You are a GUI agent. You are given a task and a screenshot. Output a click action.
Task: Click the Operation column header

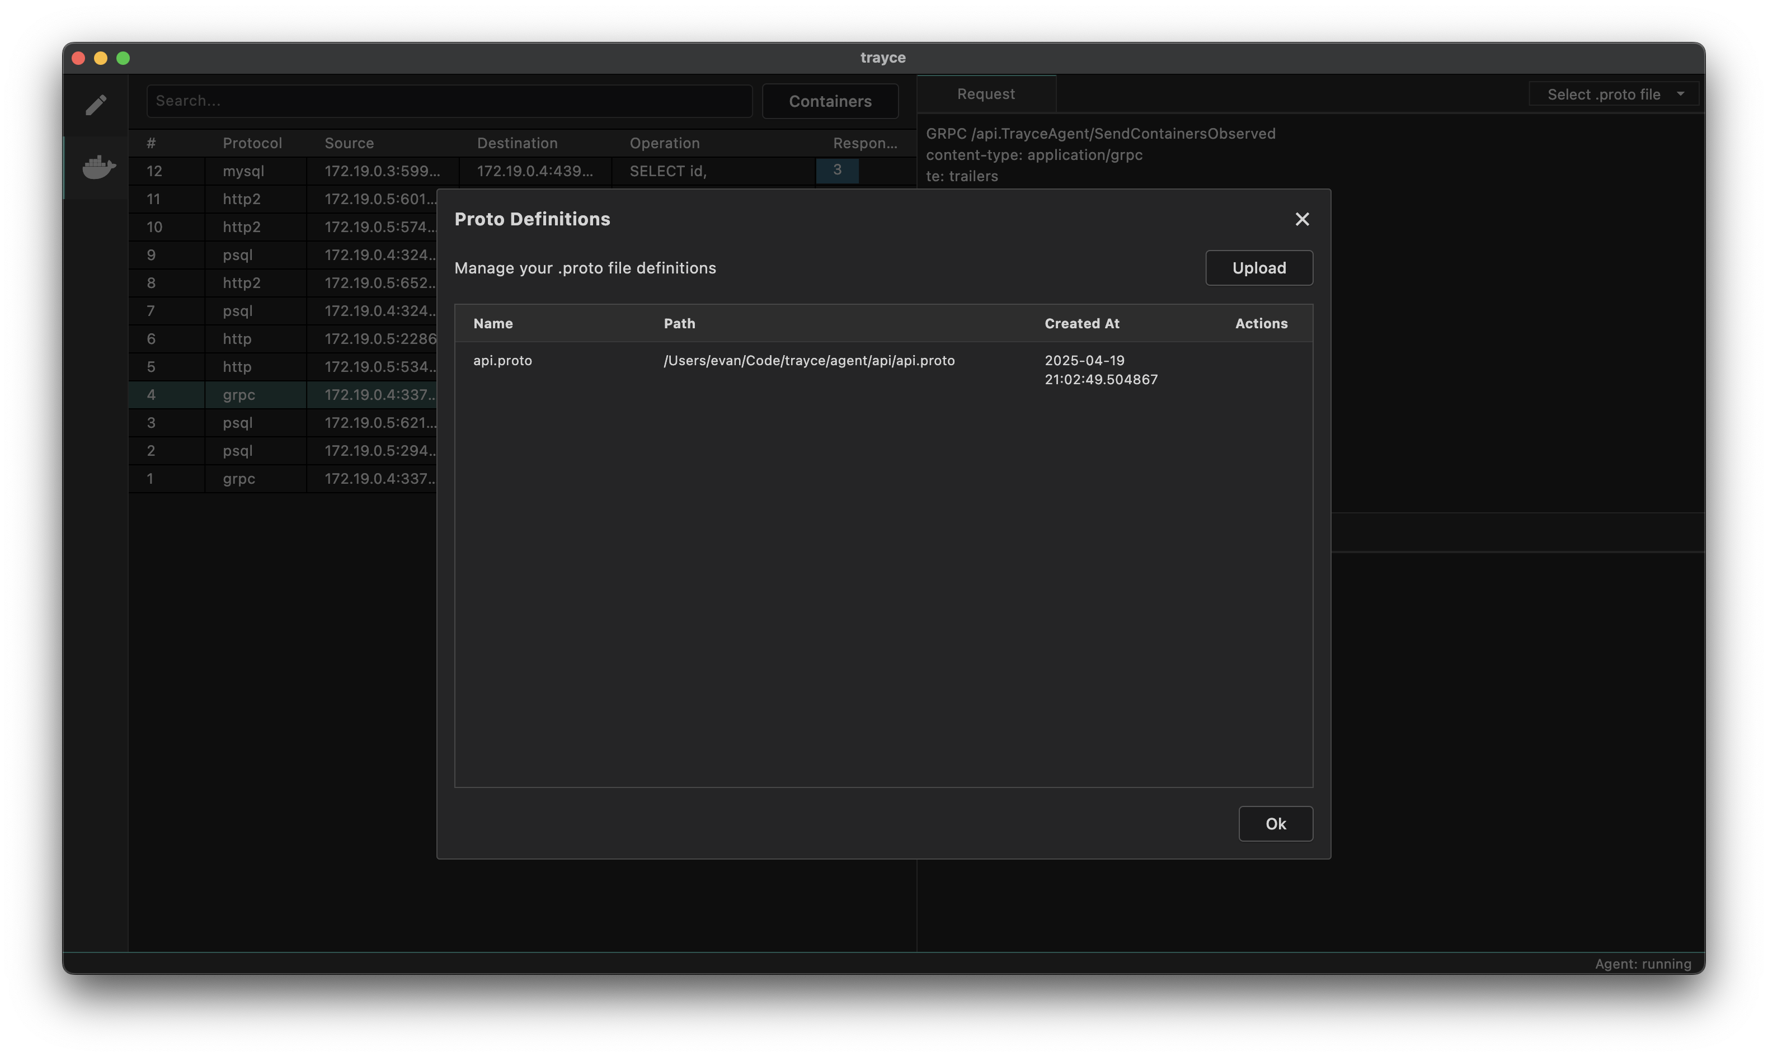pos(665,143)
